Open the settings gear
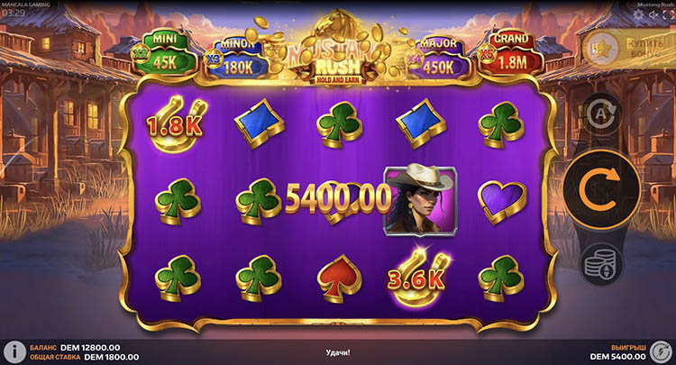This screenshot has width=676, height=365. (x=637, y=14)
